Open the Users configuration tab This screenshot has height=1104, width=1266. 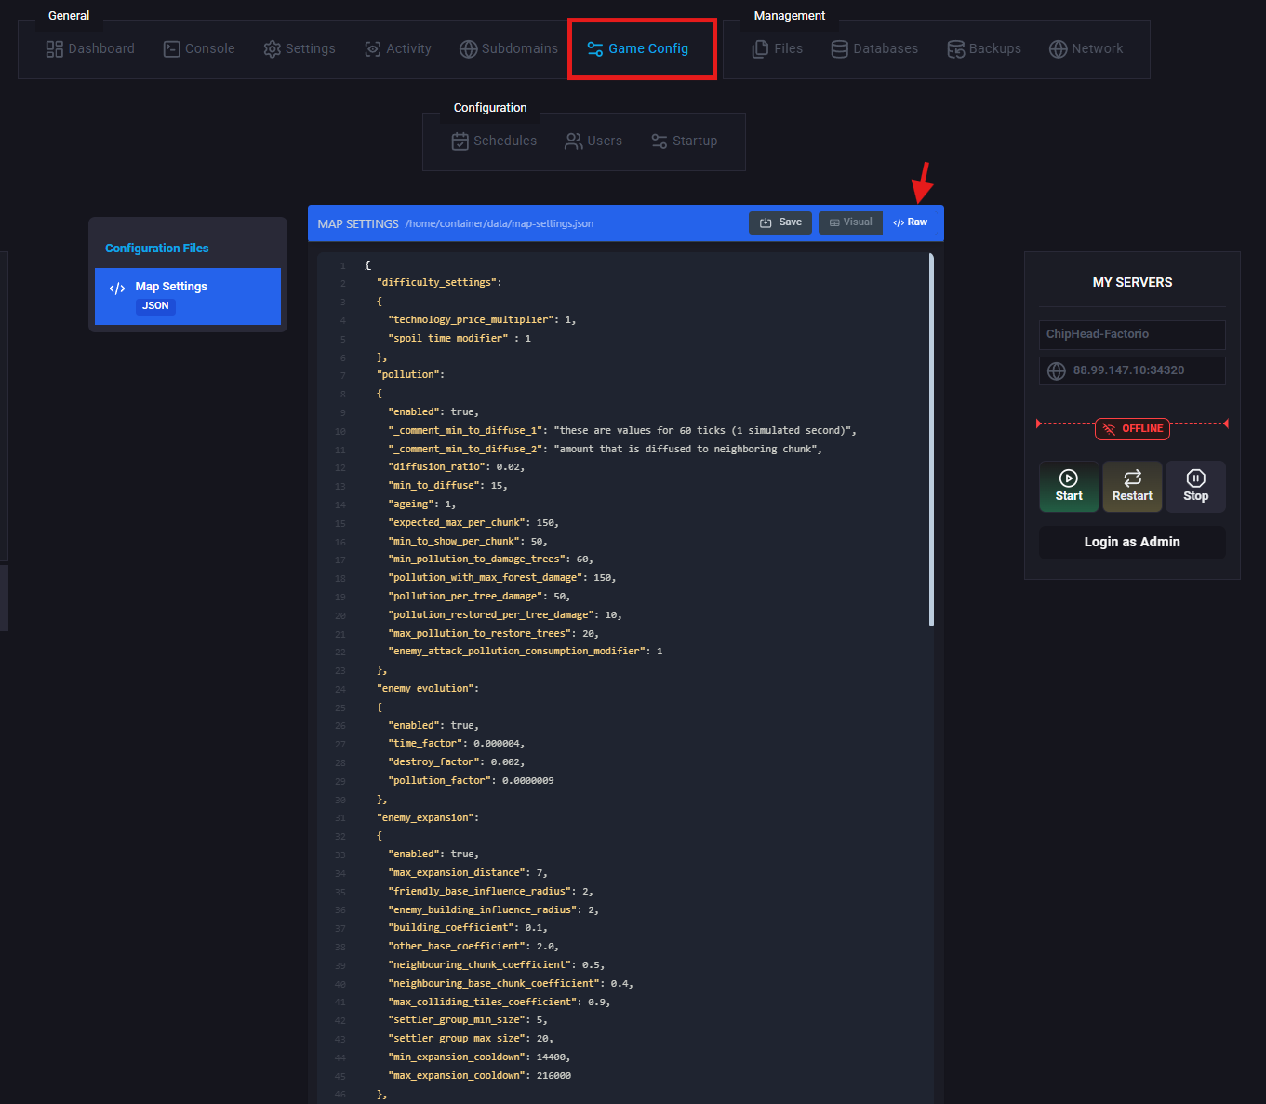pyautogui.click(x=593, y=141)
